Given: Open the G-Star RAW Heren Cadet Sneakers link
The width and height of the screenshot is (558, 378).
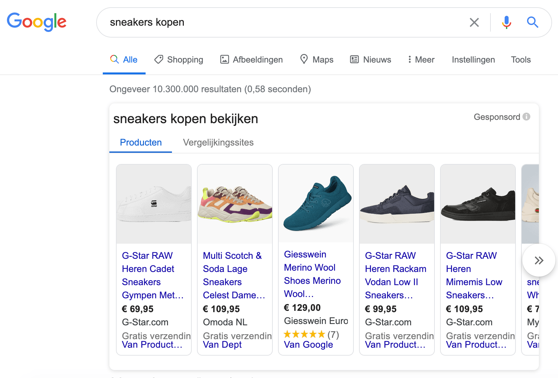Looking at the screenshot, I should pos(153,275).
